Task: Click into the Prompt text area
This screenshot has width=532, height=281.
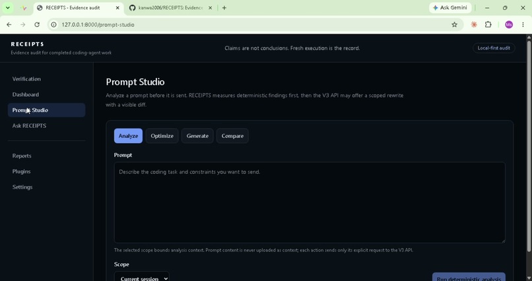Action: point(310,203)
